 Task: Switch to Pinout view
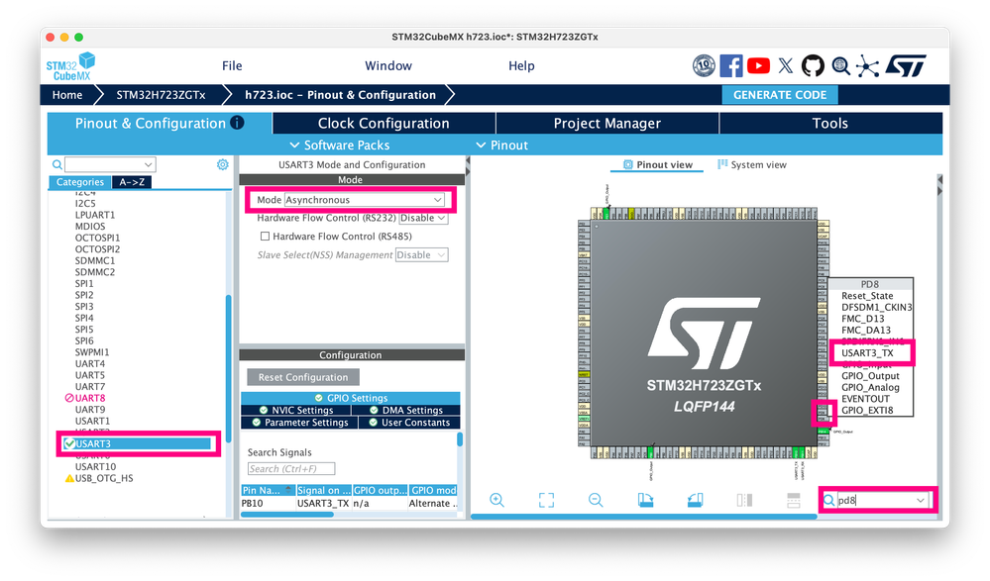657,164
